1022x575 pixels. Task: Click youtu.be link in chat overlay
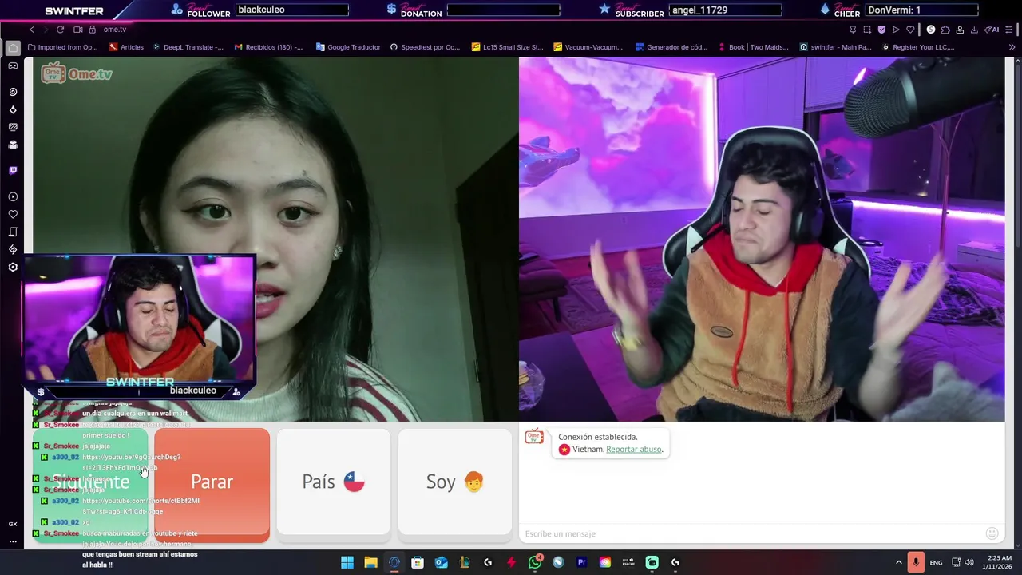(x=131, y=462)
